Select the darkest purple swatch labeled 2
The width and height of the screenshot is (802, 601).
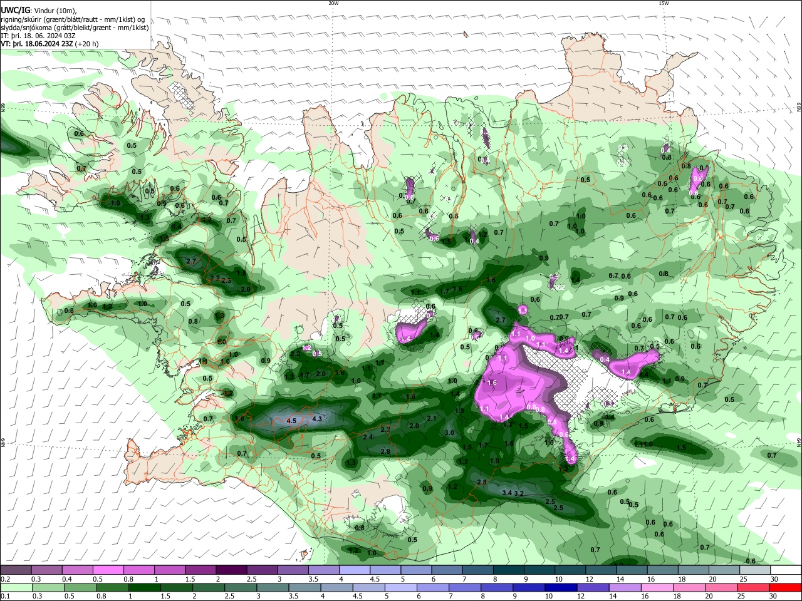[231, 570]
